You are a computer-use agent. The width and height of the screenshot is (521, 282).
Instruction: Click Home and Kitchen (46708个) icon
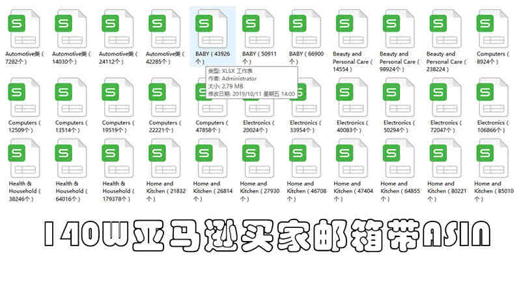point(305,158)
